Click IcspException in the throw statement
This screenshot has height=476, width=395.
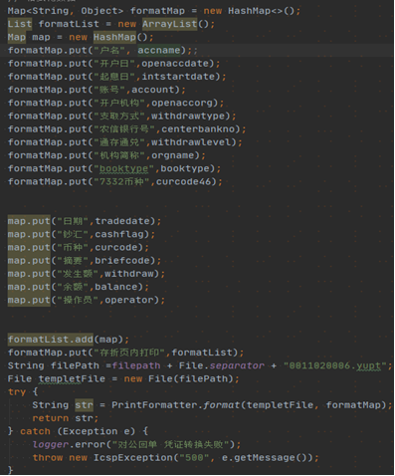(x=133, y=458)
